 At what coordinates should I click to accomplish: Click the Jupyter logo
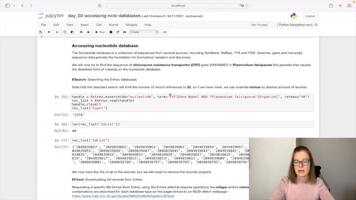pyautogui.click(x=51, y=16)
